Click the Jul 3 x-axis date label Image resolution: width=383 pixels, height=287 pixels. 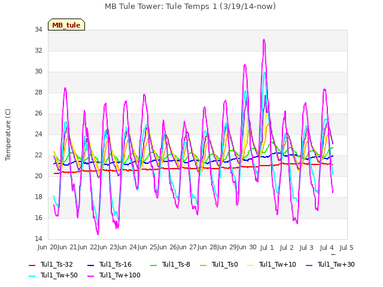[x=306, y=248]
